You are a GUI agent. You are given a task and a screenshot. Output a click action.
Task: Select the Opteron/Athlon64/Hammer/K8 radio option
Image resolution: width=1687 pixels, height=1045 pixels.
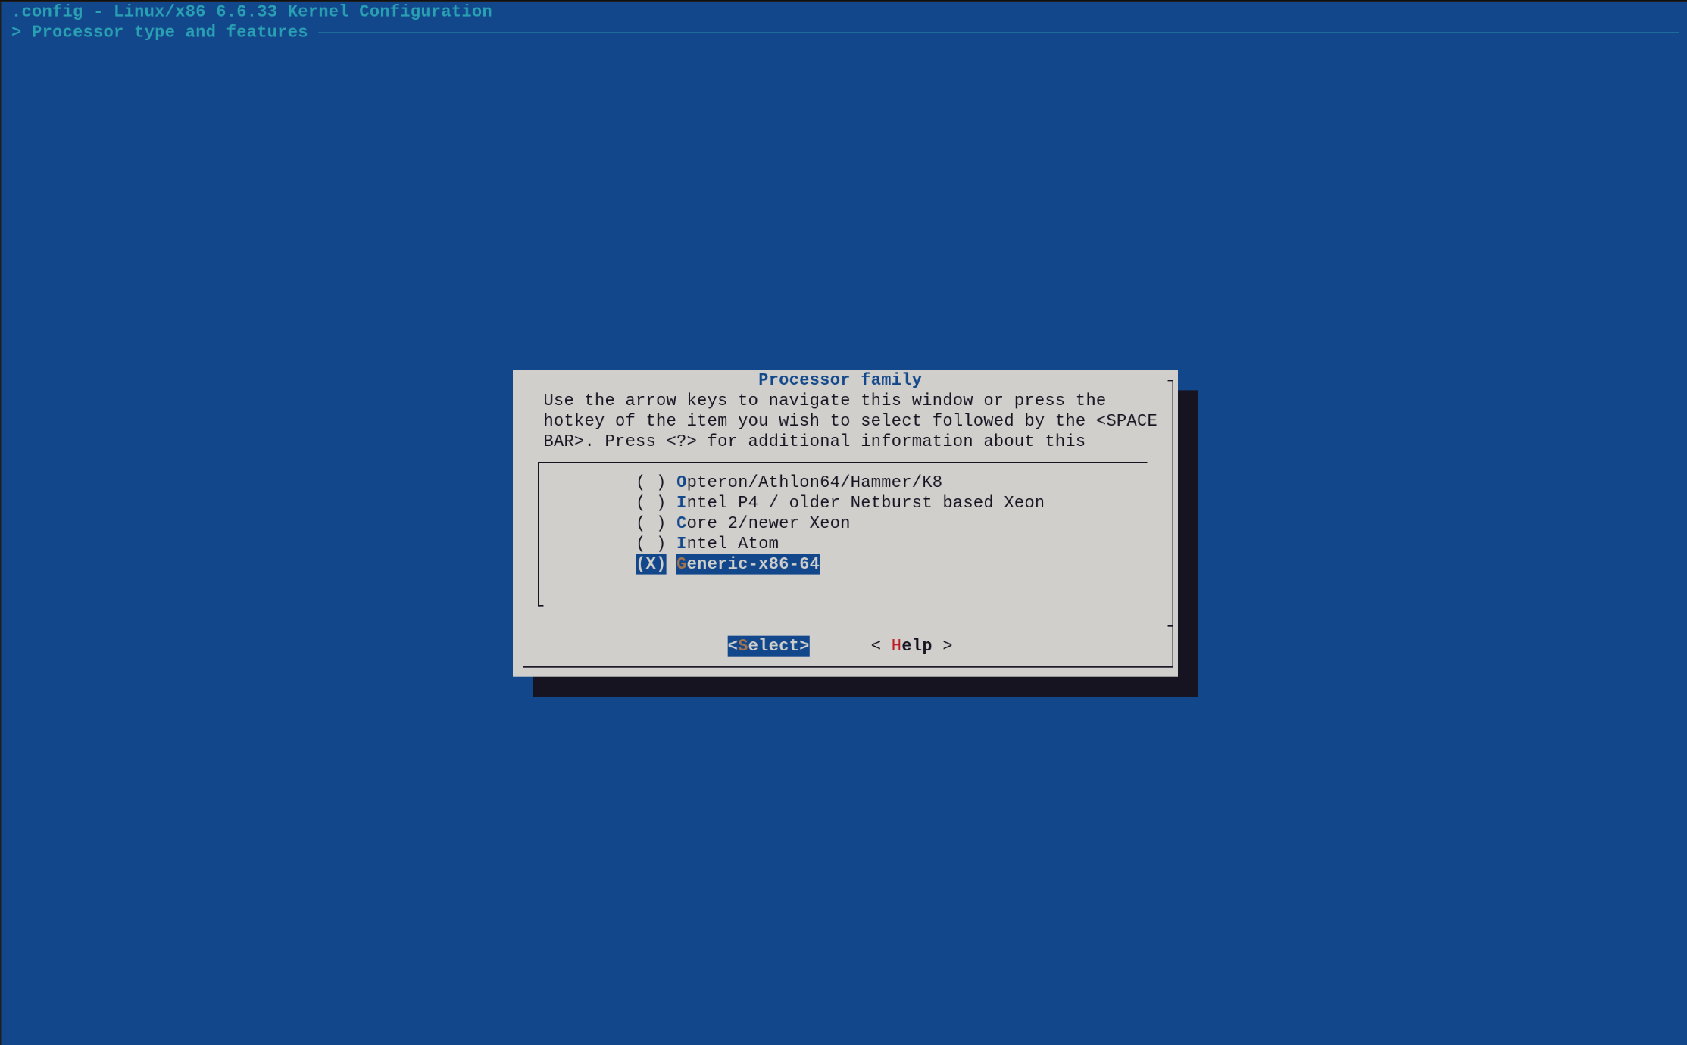(651, 482)
